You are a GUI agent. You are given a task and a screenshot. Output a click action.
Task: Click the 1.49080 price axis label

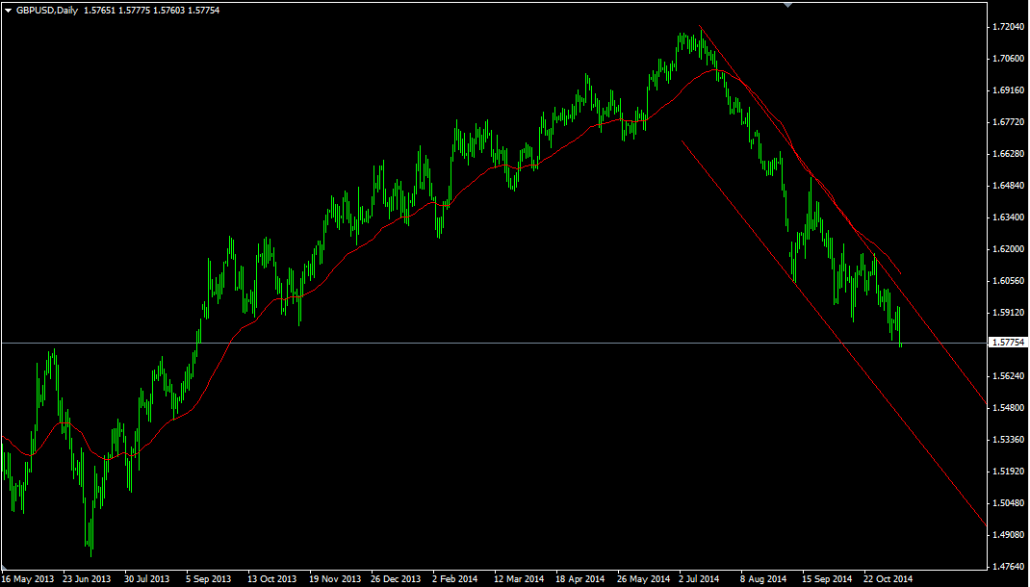click(1008, 534)
